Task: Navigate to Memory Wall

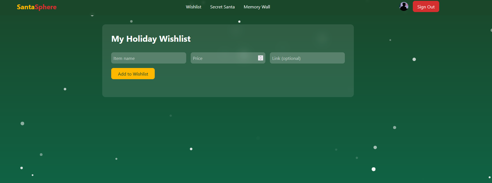Action: point(257,7)
